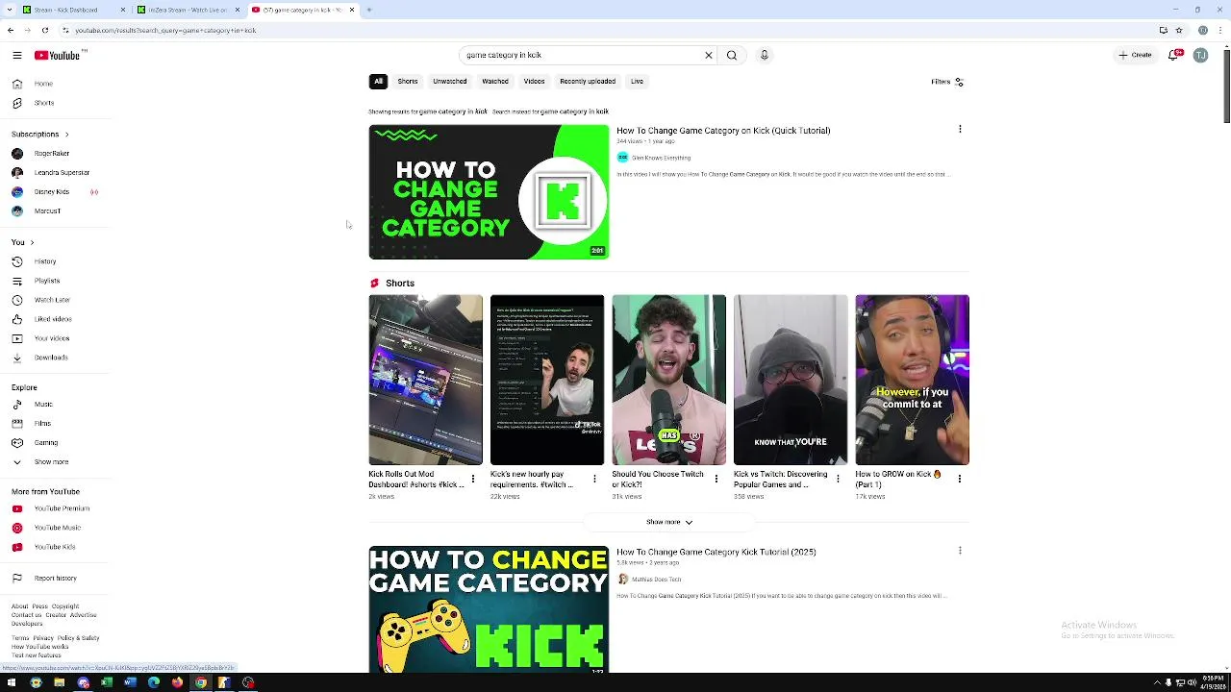Open the Mathias Does Tech channel
This screenshot has height=692, width=1231.
pos(656,580)
